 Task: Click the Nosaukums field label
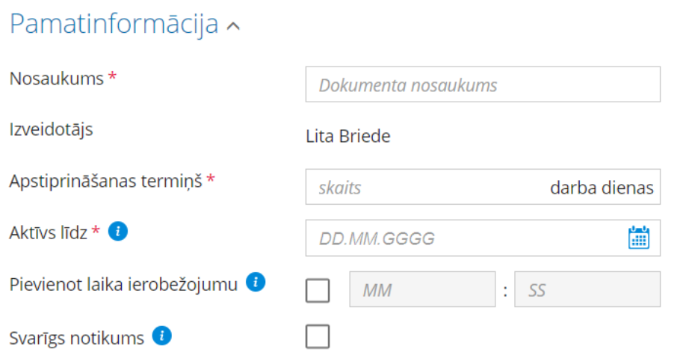pos(57,79)
